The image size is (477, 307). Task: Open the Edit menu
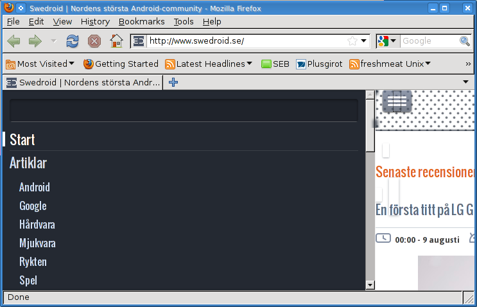click(x=36, y=22)
